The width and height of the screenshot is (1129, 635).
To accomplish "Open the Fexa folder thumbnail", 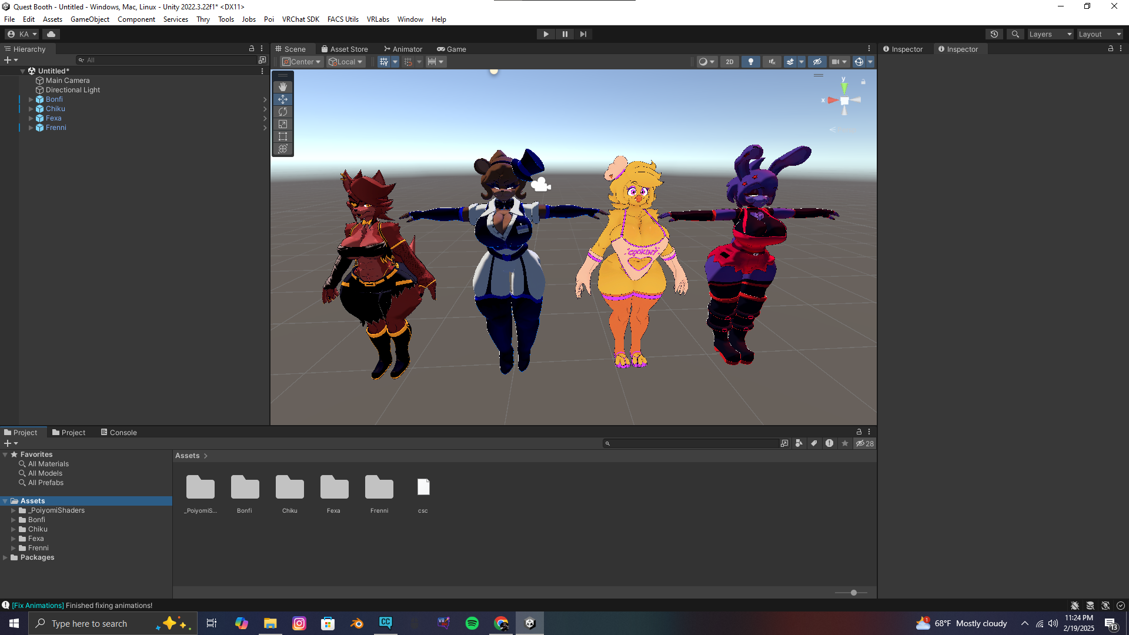I will click(x=334, y=487).
